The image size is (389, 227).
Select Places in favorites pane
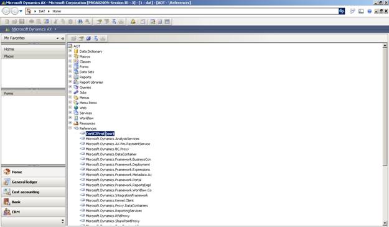33,56
